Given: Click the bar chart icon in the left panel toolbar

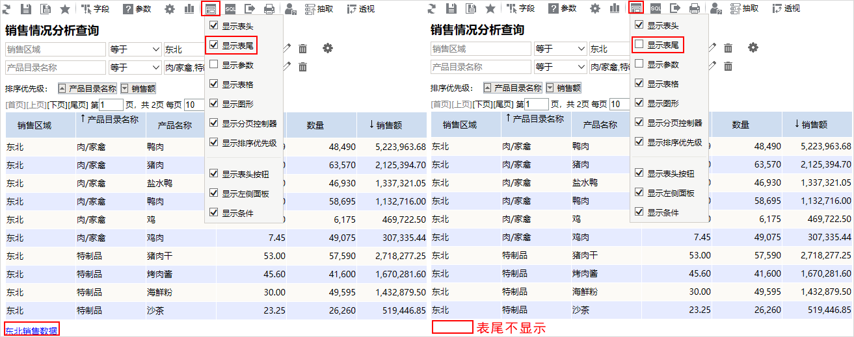Looking at the screenshot, I should [x=189, y=8].
